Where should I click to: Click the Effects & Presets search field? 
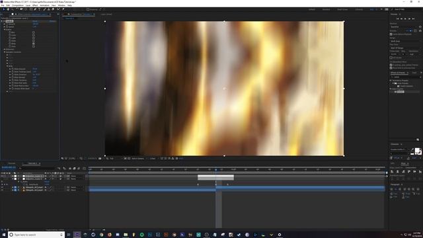[405, 77]
